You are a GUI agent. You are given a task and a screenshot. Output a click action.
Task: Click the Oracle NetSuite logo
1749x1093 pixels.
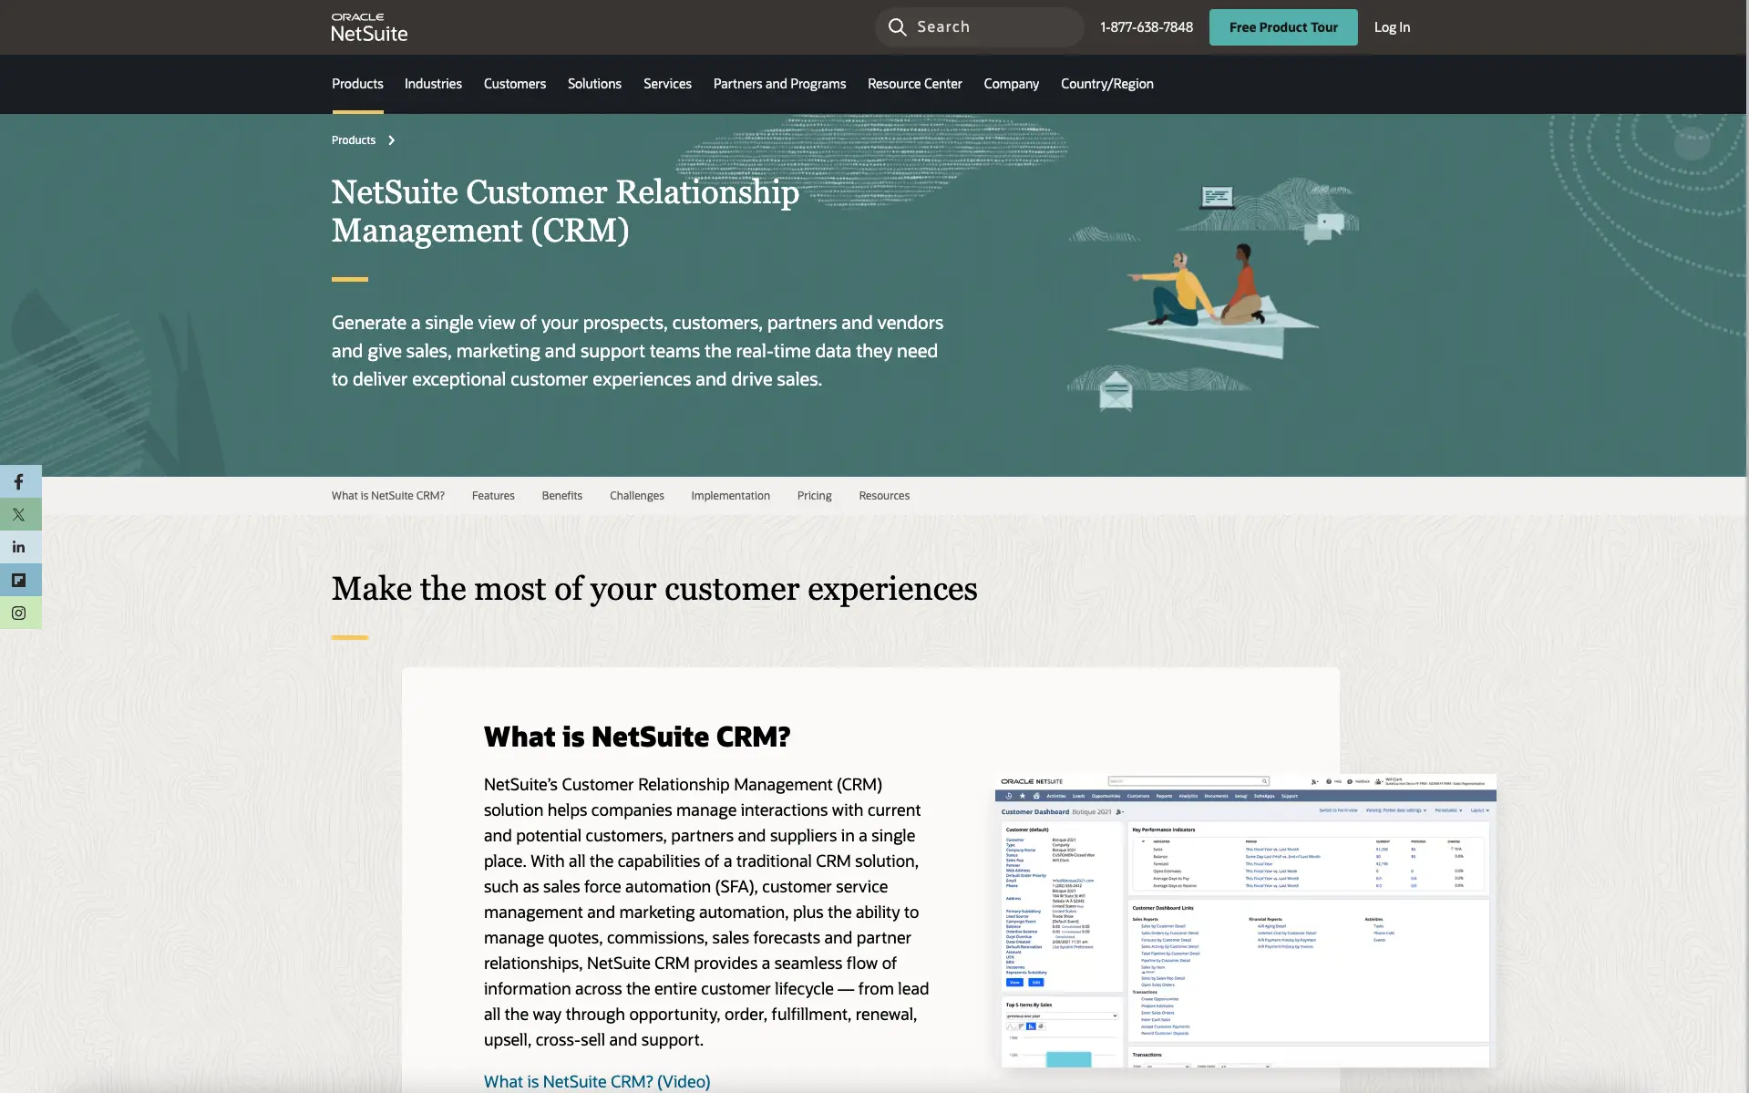[369, 27]
